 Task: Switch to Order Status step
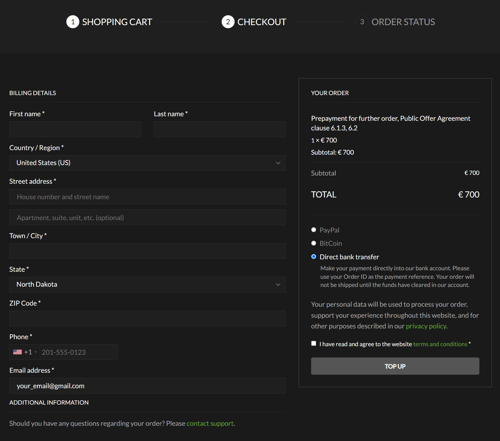click(x=403, y=22)
